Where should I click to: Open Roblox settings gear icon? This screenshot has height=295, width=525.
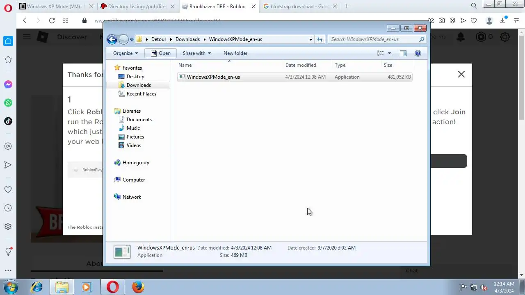505,37
